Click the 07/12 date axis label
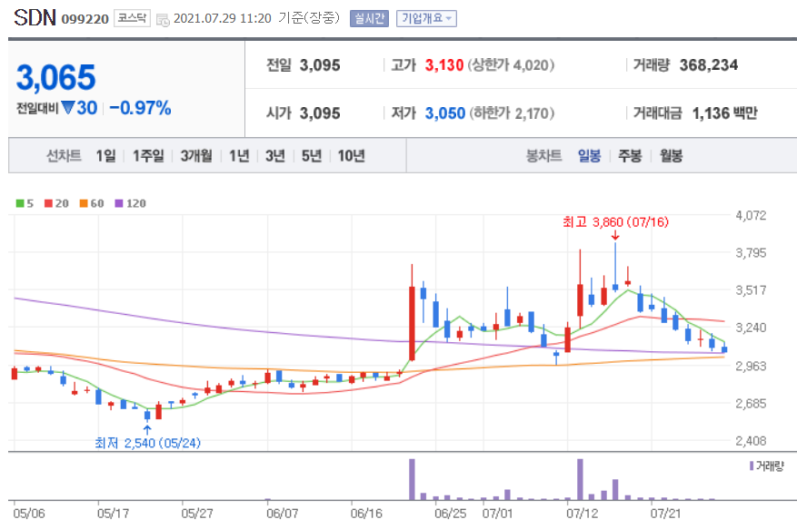Screen dimensions: 797x529 [583, 514]
